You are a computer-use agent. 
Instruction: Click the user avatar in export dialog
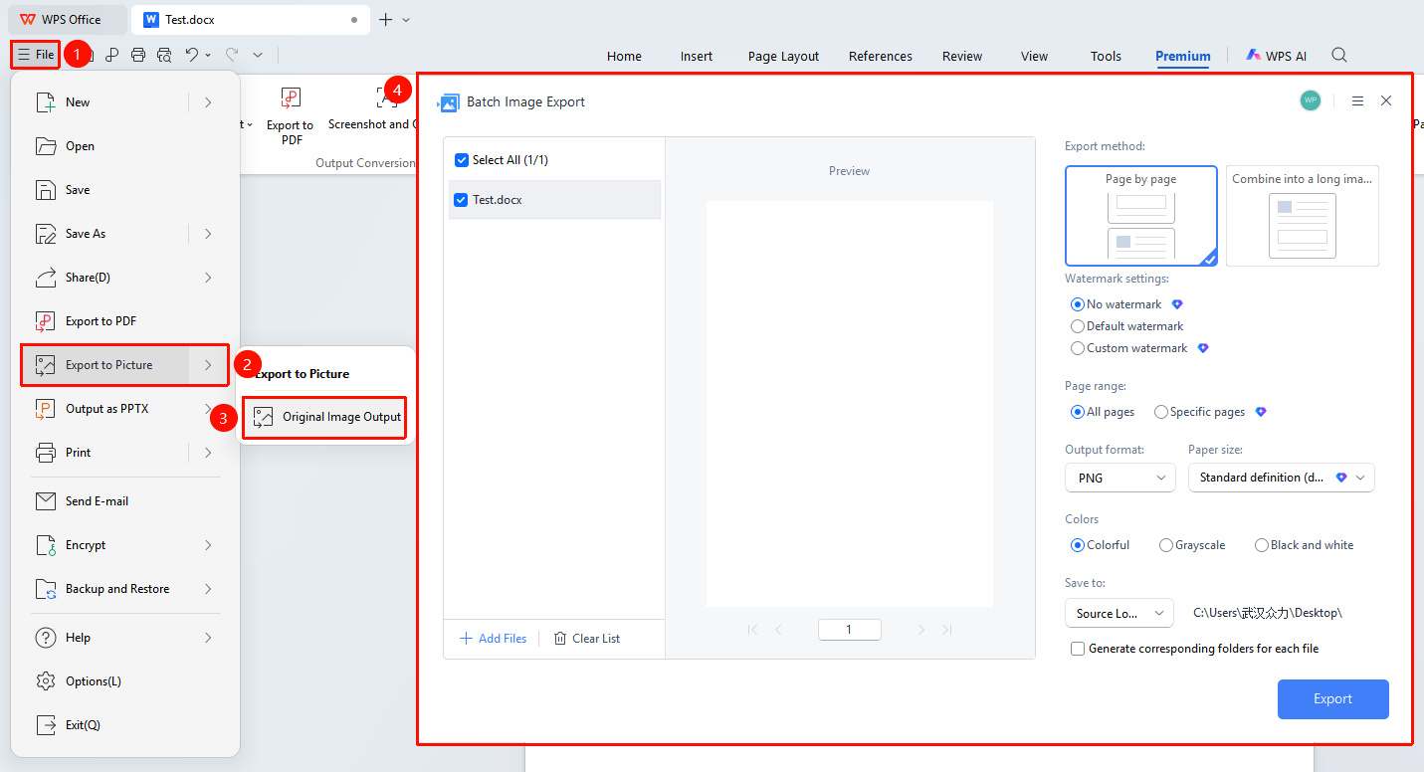pos(1311,100)
